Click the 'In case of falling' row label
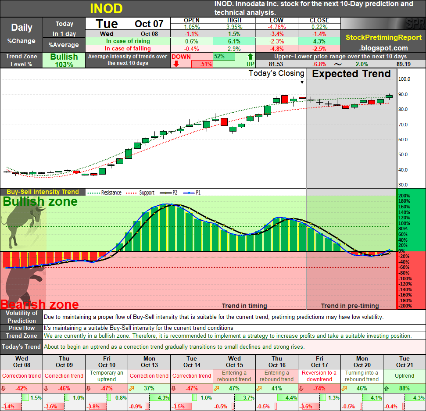Viewport: 426px width, 411px height. click(x=128, y=49)
